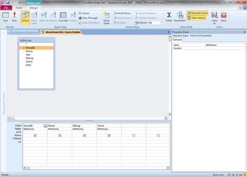Click the Alias property value field
Screen dimensions: 247x177
pos(226,45)
